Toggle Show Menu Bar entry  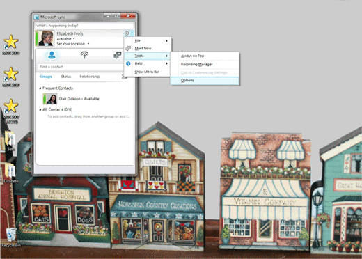(148, 72)
